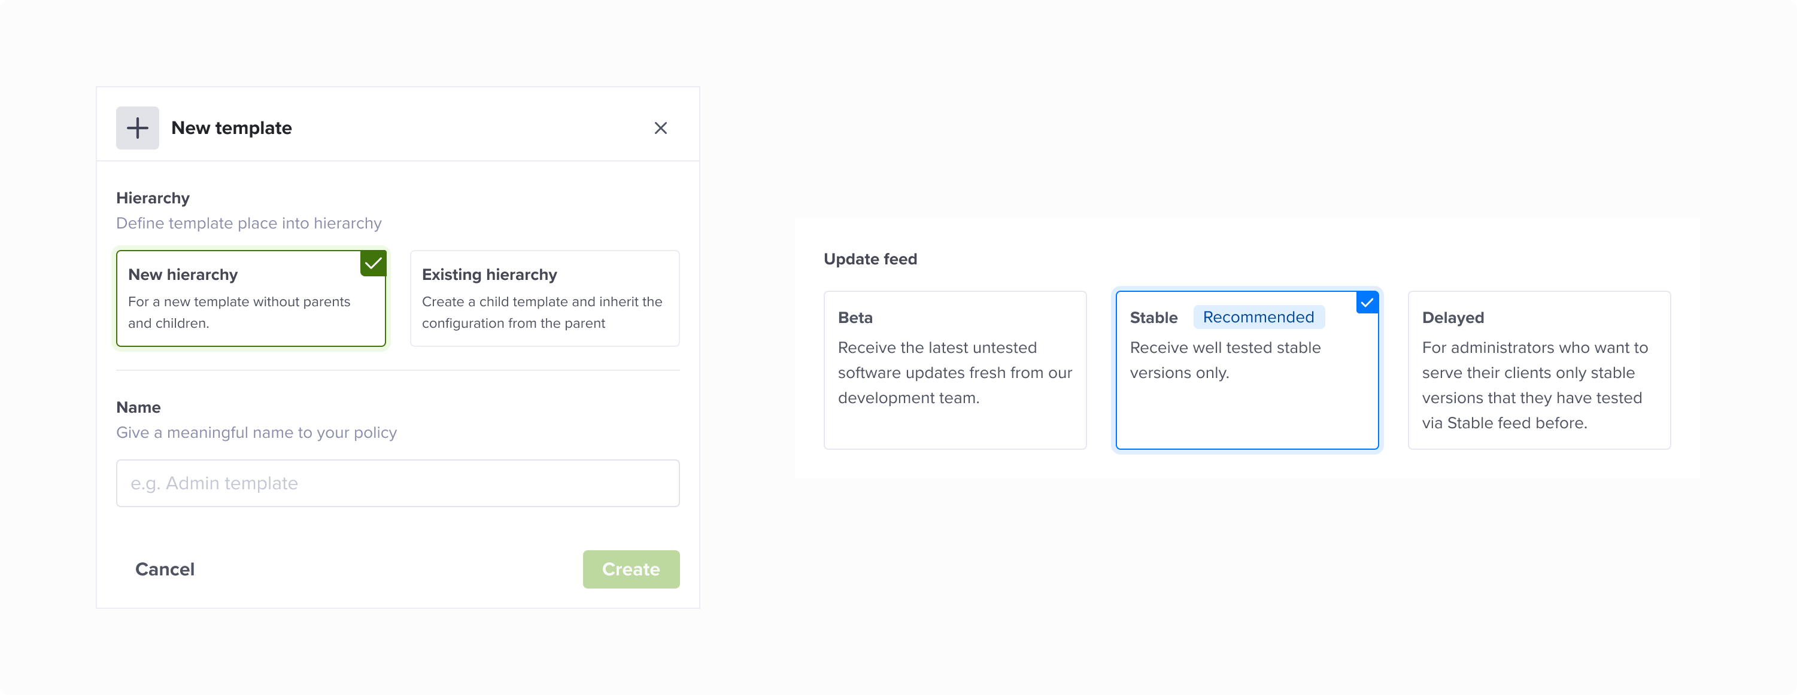
Task: Select the Delayed update feed
Action: [1539, 370]
